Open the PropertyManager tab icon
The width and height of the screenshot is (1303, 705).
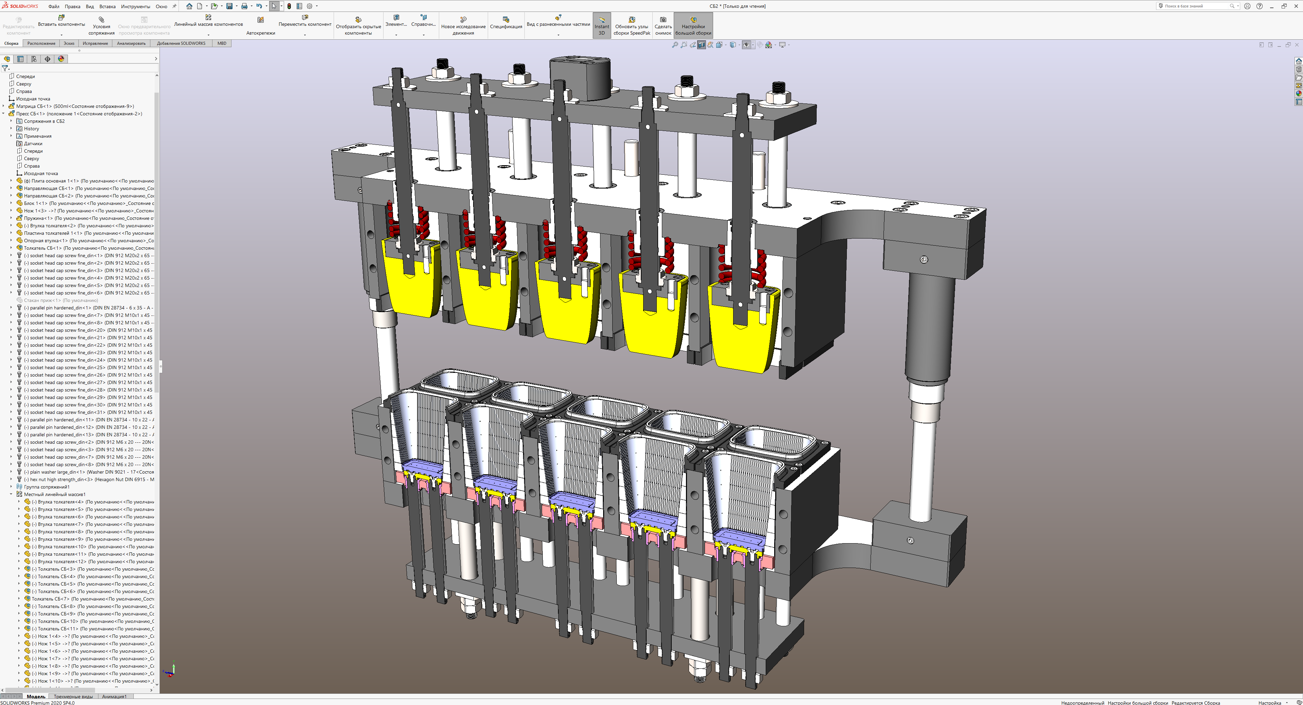point(20,59)
